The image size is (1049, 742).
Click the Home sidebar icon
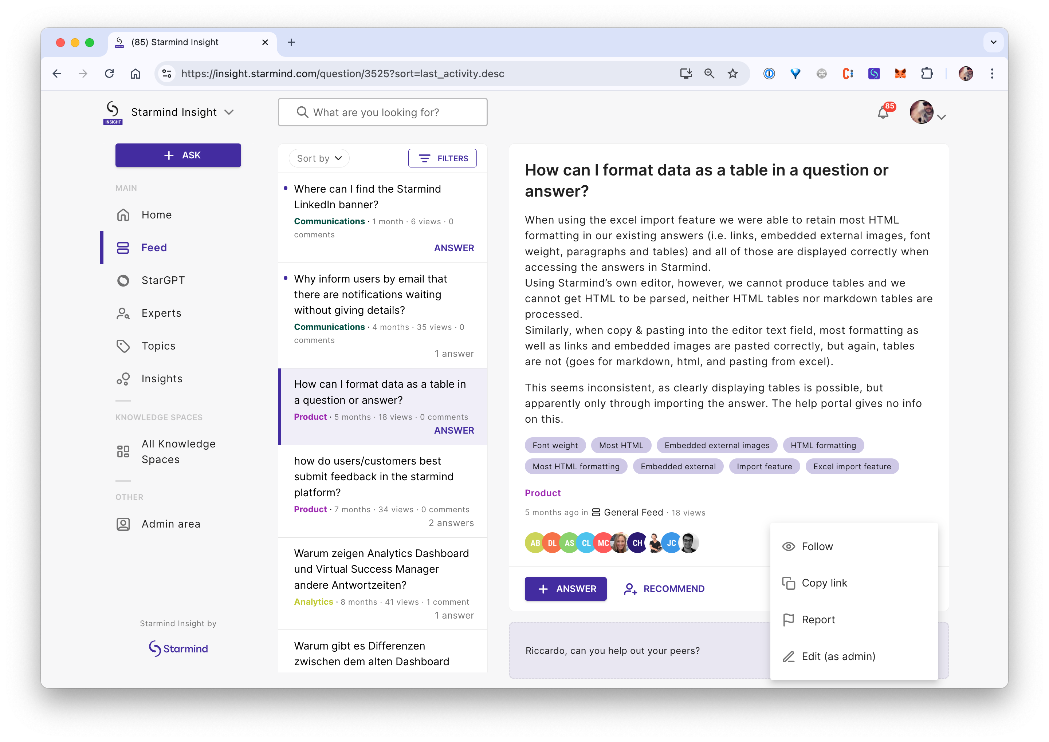click(123, 215)
